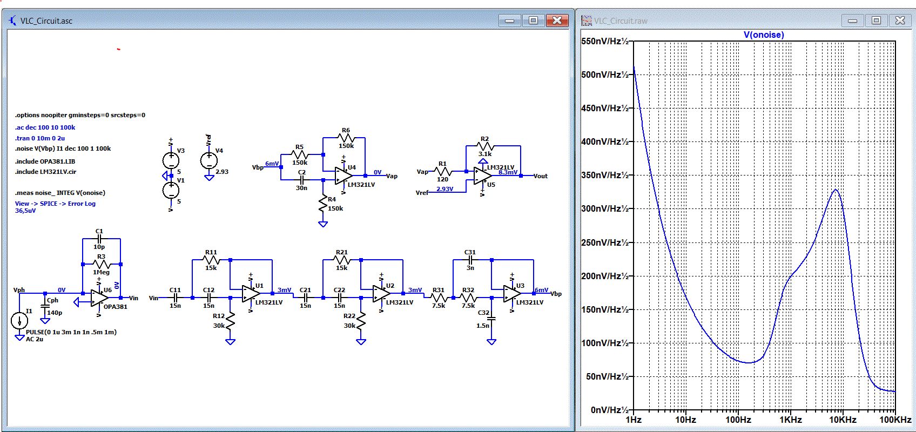Select the U4 LM321LV op-amp symbol
The height and width of the screenshot is (432, 916).
[x=343, y=176]
